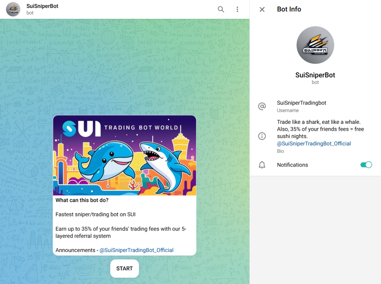Click the info circle bio icon

pos(262,136)
